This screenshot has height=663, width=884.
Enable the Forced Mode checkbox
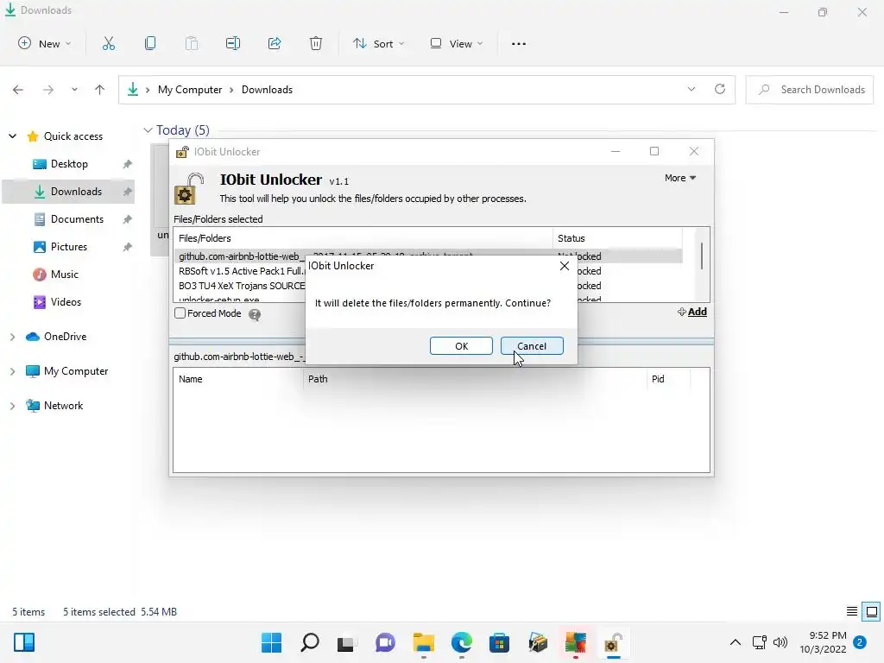pyautogui.click(x=180, y=313)
